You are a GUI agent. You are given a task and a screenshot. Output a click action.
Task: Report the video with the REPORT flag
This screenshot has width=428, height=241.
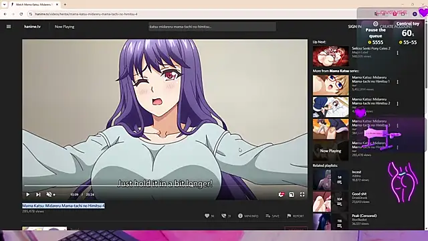pos(296,216)
